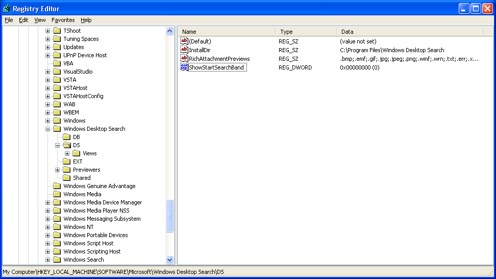This screenshot has width=496, height=279.
Task: Click the Registry Editor title bar icon
Action: point(7,9)
